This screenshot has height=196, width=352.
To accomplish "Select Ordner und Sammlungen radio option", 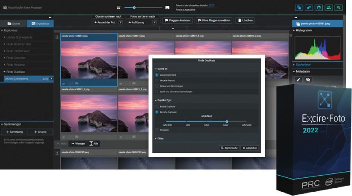I will tap(157, 86).
